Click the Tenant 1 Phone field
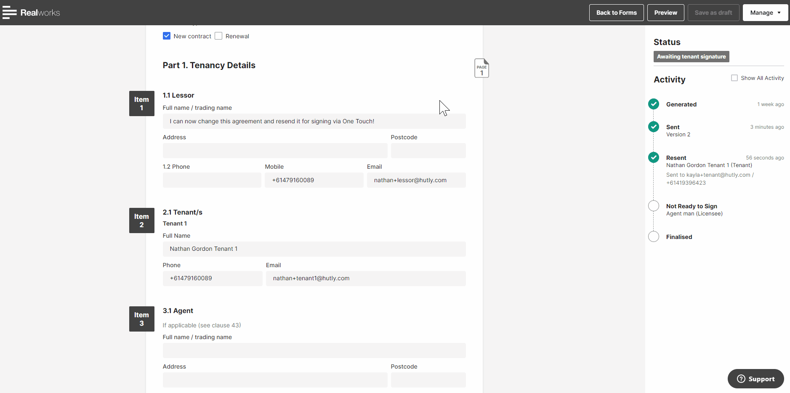 click(213, 279)
